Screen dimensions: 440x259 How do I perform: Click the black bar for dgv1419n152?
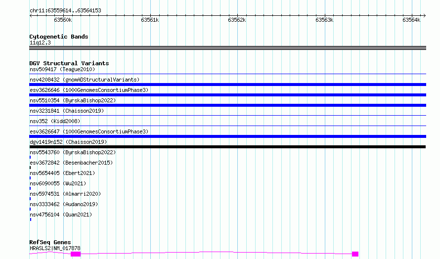point(227,147)
